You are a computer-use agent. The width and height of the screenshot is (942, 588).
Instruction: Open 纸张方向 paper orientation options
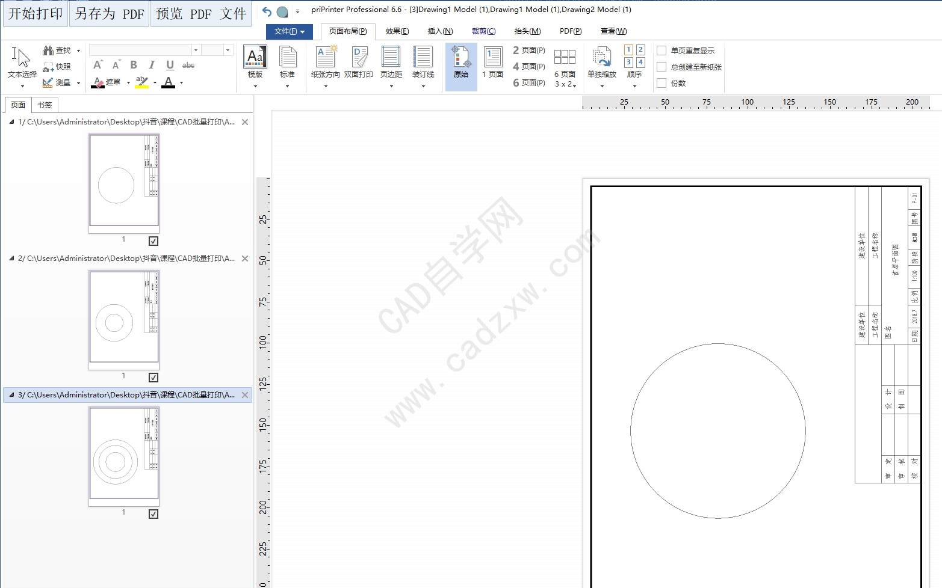click(x=326, y=67)
